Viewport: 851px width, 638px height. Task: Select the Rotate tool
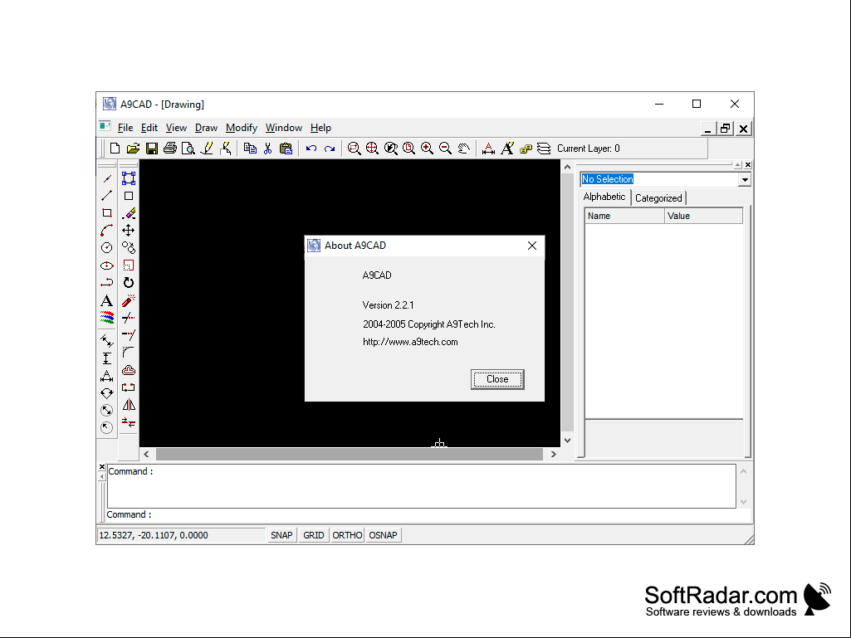pyautogui.click(x=129, y=283)
